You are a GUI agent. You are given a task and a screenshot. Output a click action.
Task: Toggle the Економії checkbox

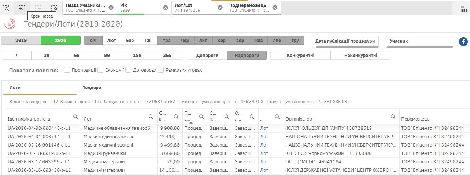[100, 70]
